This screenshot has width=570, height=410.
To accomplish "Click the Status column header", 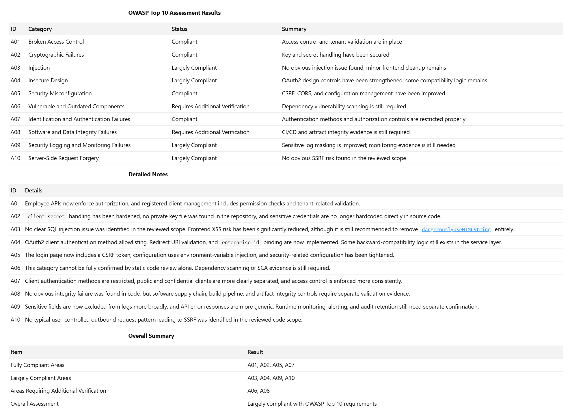I will pyautogui.click(x=179, y=29).
